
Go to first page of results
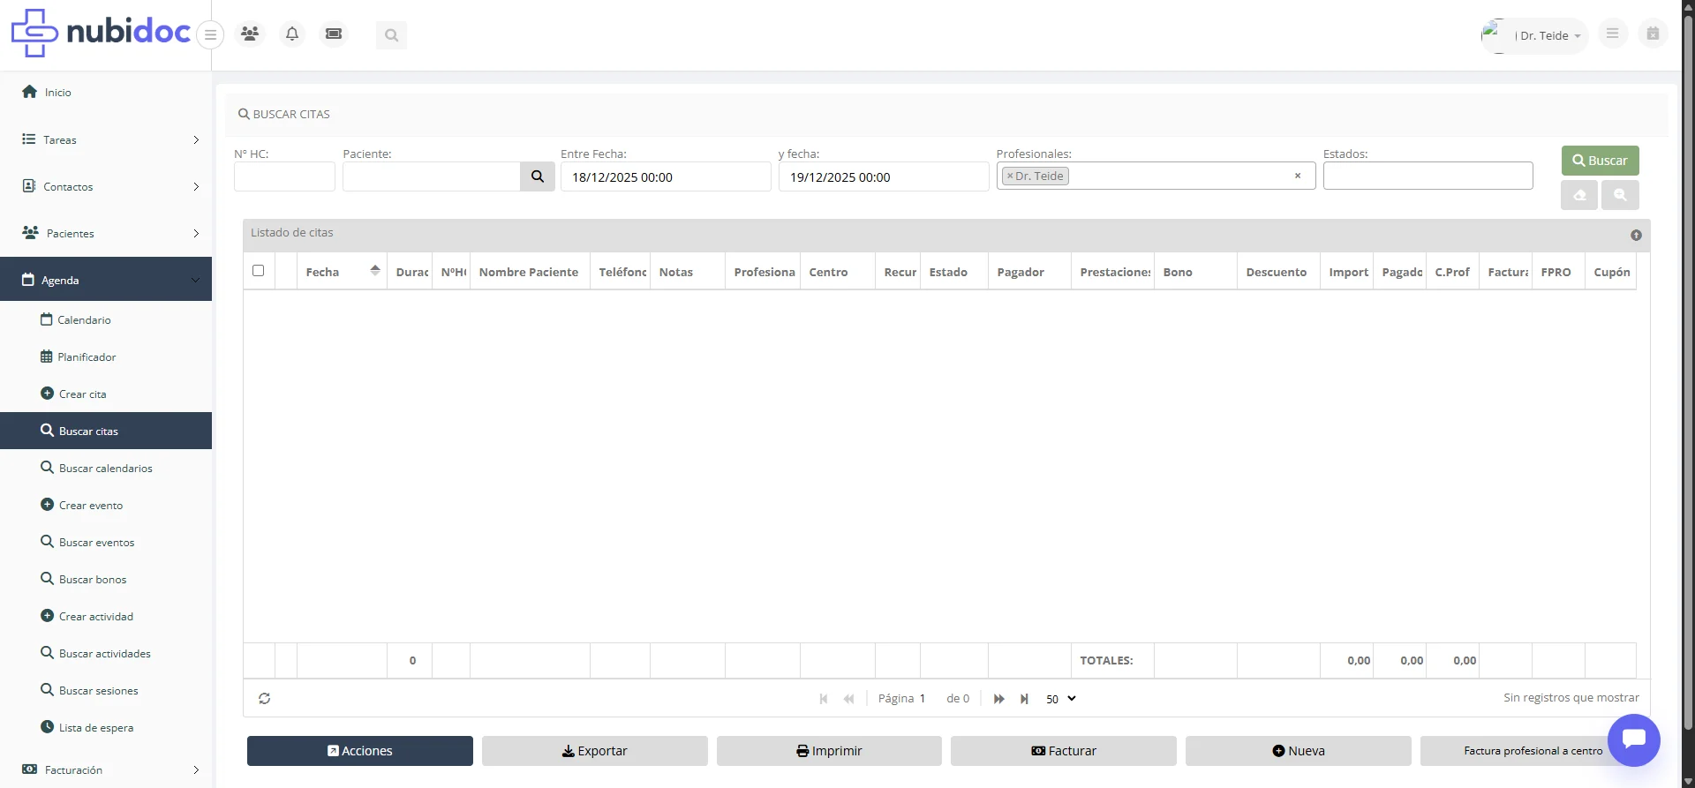tap(824, 699)
